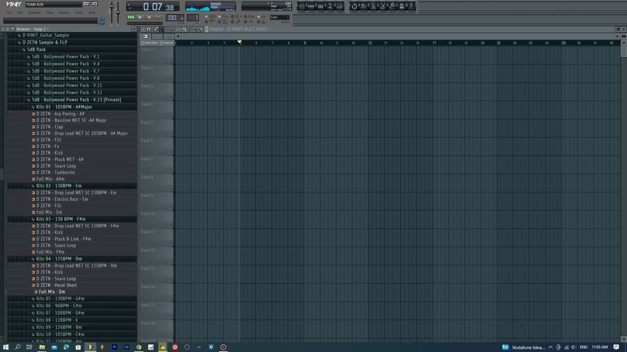Click the magnet snap icon in Playlist

point(149,29)
